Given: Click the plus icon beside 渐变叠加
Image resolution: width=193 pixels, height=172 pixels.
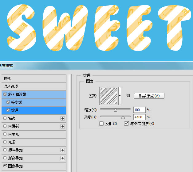Looking at the screenshot, I should tap(63, 158).
